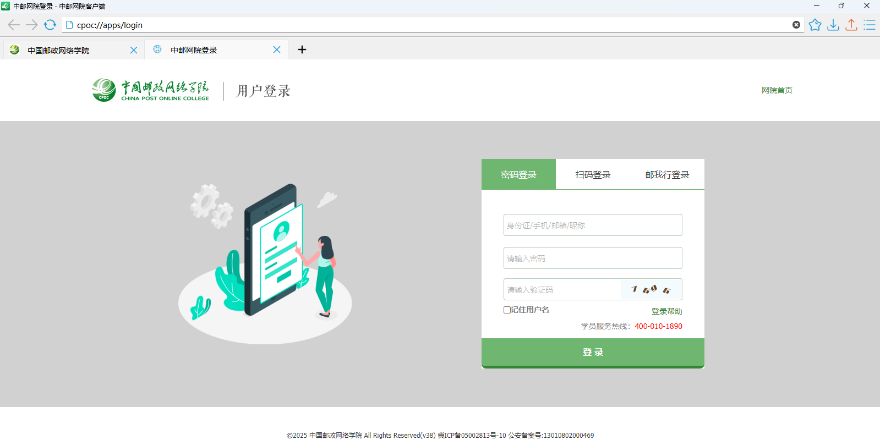Close the 中邮网院登录 tab
This screenshot has width=880, height=440.
(x=277, y=50)
